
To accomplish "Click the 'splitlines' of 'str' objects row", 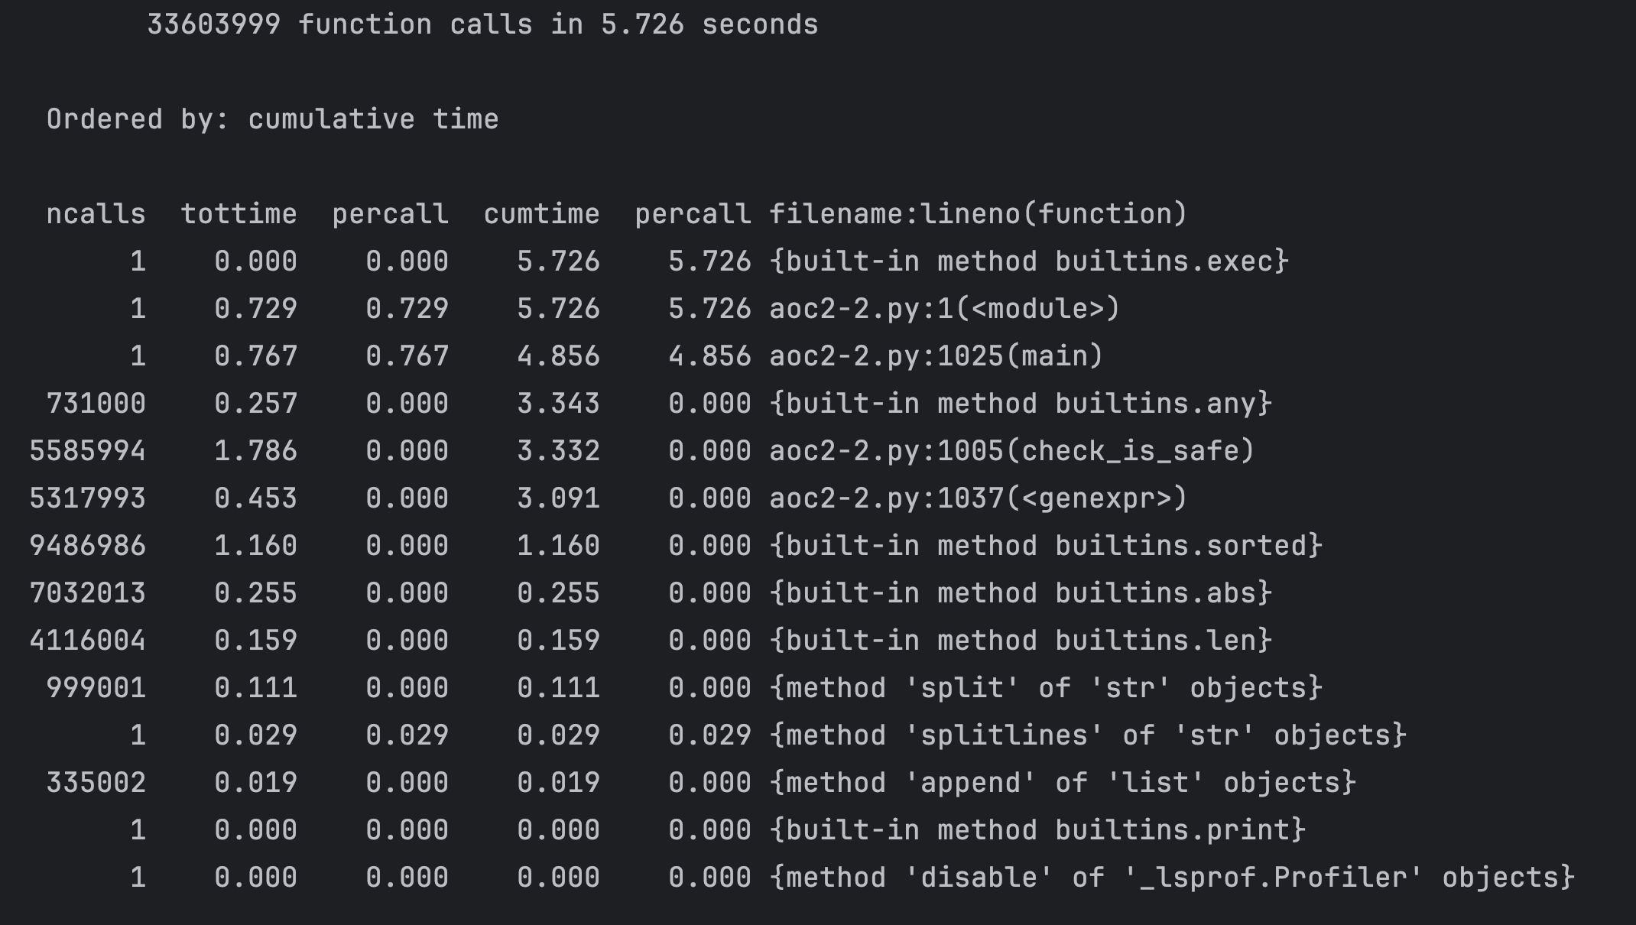I will click(1088, 735).
